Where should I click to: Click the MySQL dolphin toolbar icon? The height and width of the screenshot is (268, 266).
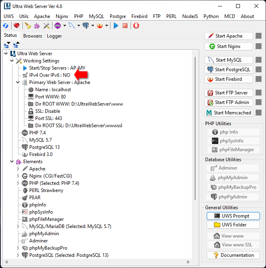[72, 26]
